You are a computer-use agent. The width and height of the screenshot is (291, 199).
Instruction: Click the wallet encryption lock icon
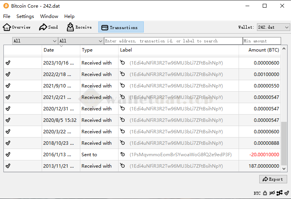265,193
